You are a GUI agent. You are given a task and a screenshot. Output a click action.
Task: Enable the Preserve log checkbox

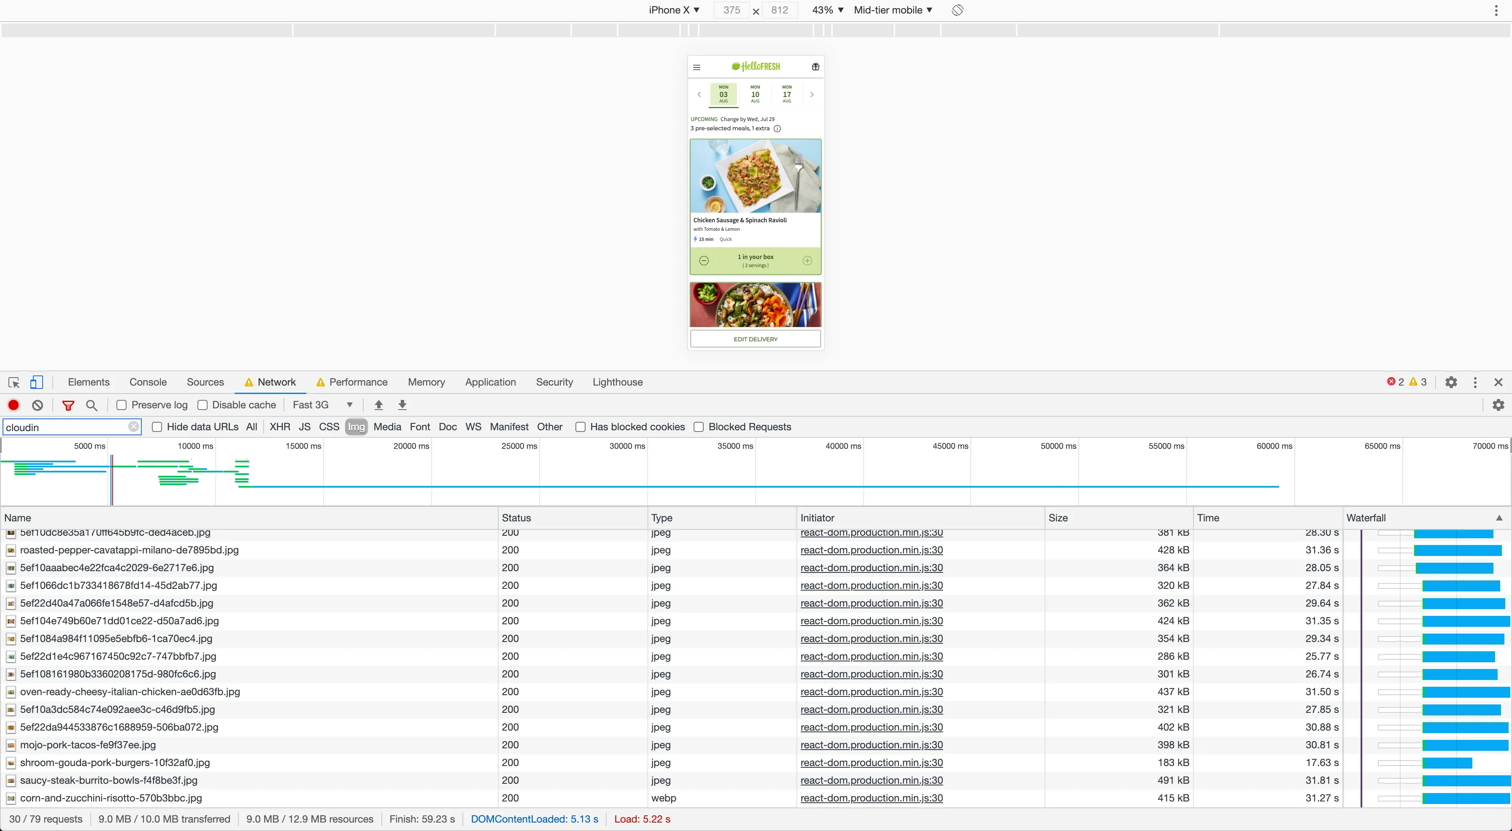coord(121,405)
